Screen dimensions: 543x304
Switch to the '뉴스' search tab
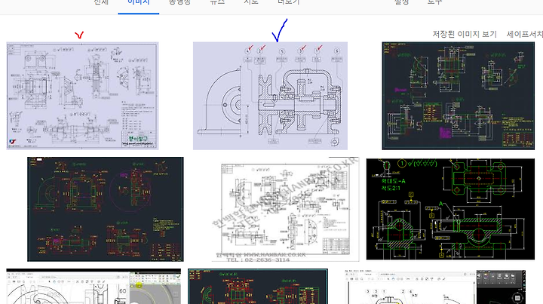coord(217,2)
